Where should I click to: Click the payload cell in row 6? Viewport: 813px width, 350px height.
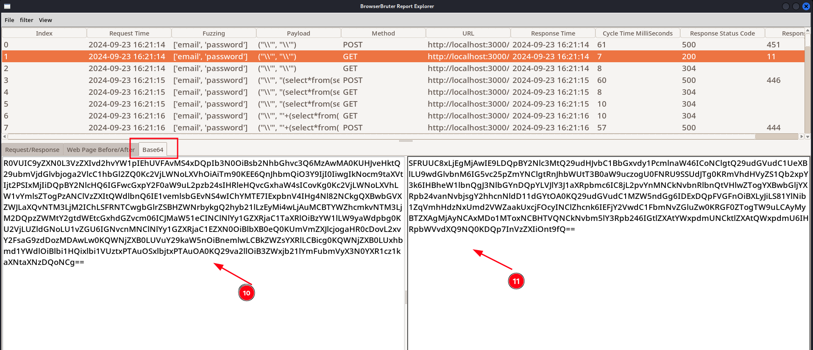click(298, 116)
